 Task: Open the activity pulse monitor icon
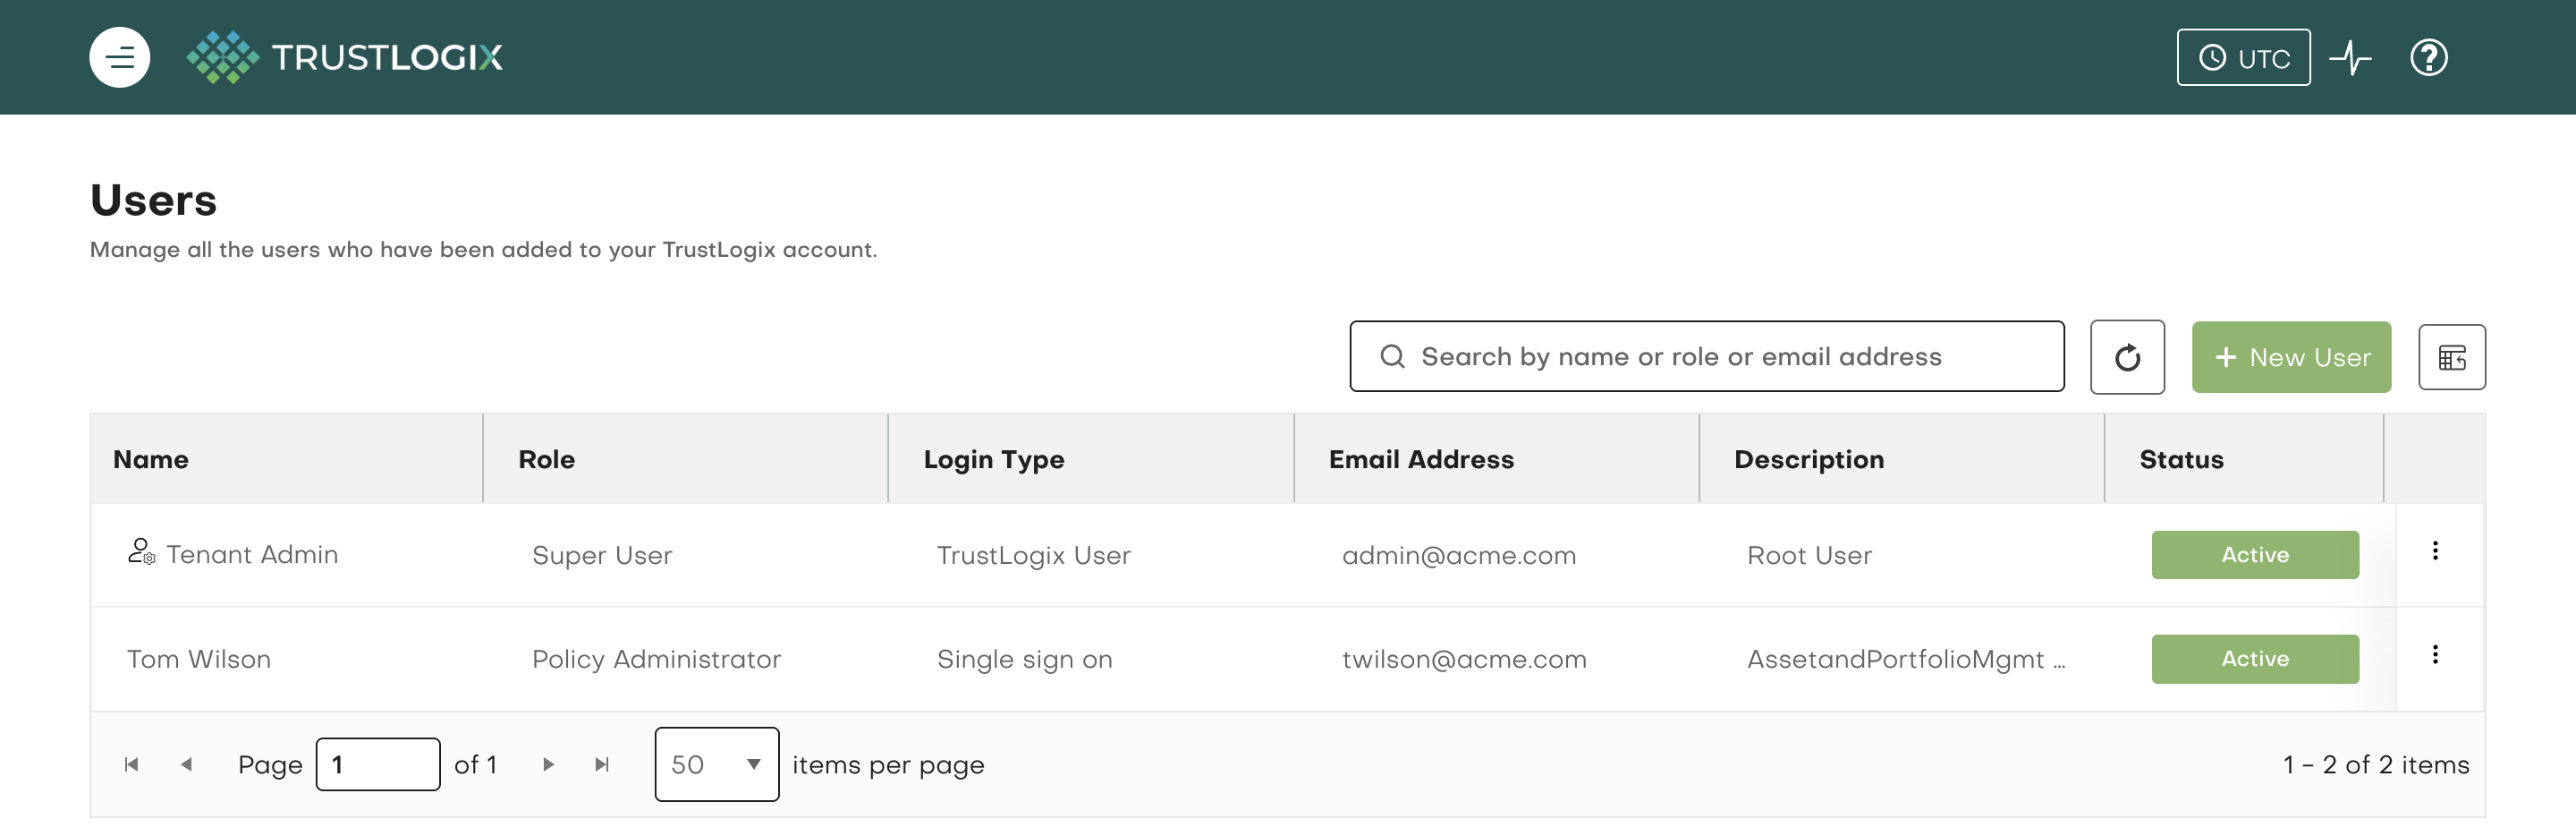(x=2350, y=57)
